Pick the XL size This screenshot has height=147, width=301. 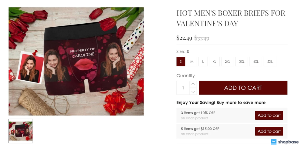(x=214, y=62)
